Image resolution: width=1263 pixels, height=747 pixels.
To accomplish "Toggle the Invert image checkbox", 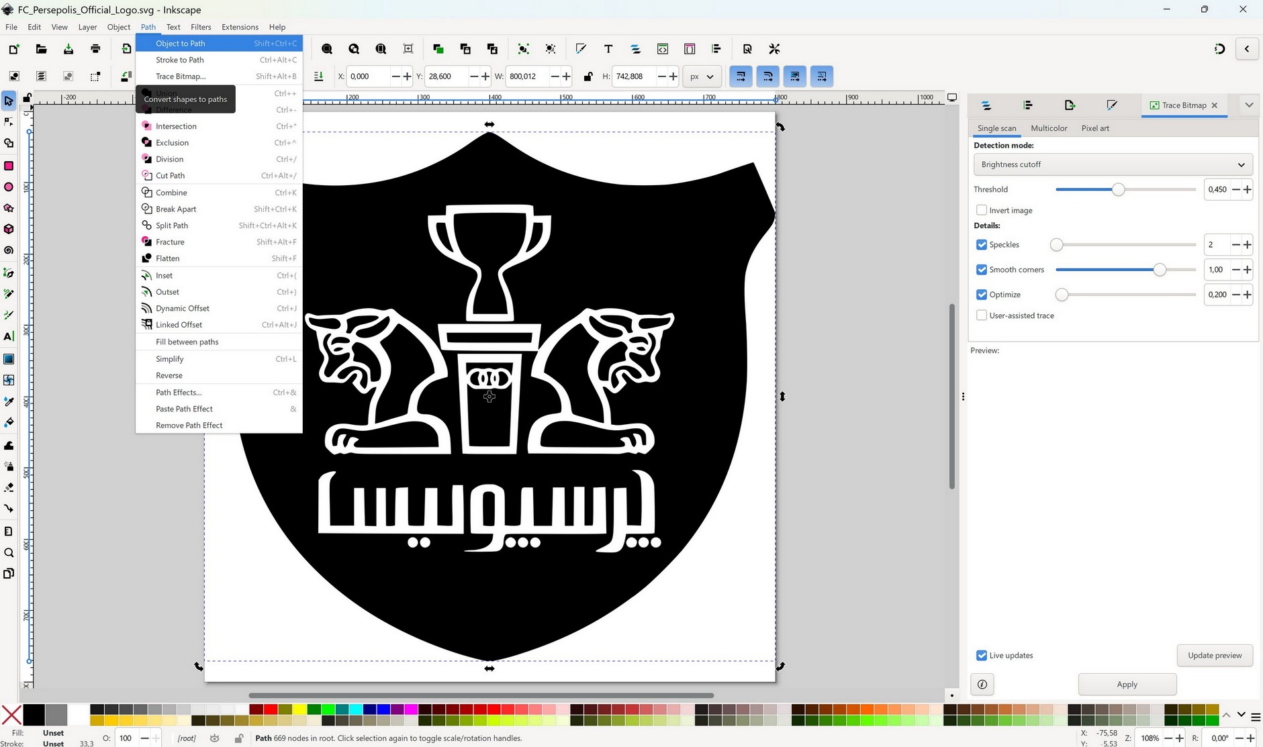I will pyautogui.click(x=982, y=210).
